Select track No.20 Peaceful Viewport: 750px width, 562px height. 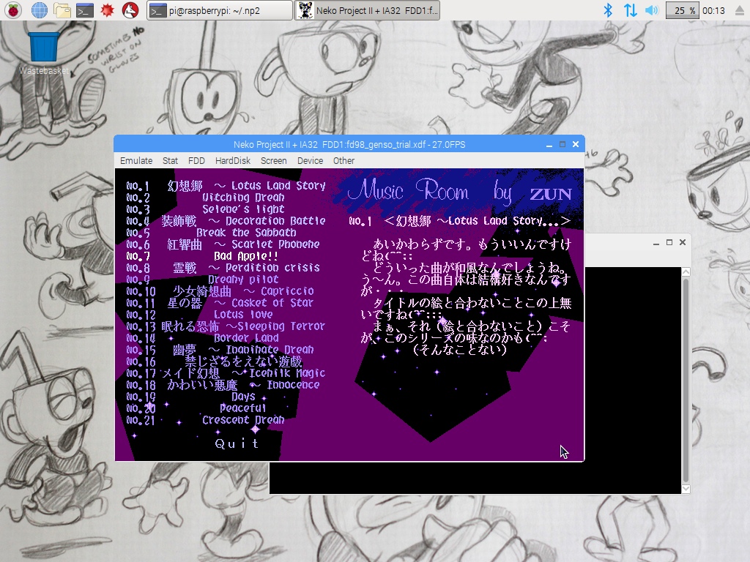[197, 408]
